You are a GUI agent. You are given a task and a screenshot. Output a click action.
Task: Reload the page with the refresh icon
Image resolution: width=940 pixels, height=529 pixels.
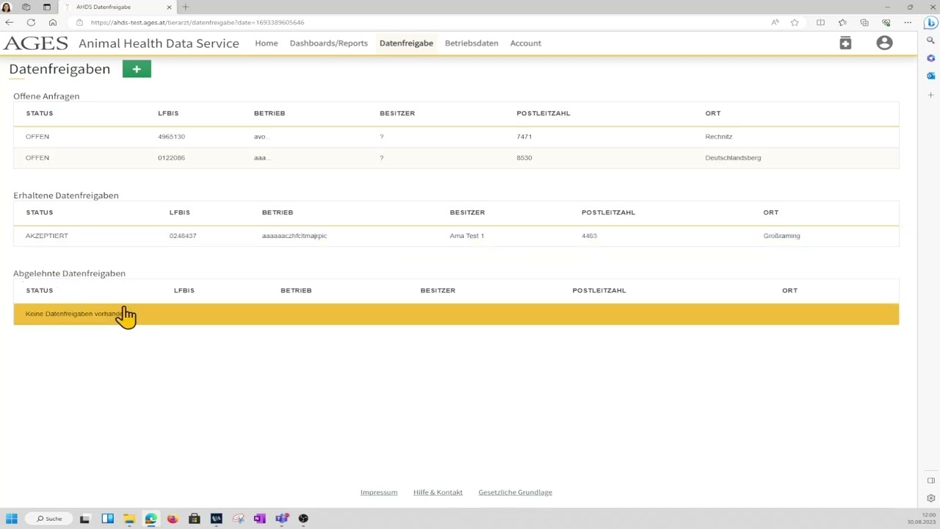pos(31,23)
